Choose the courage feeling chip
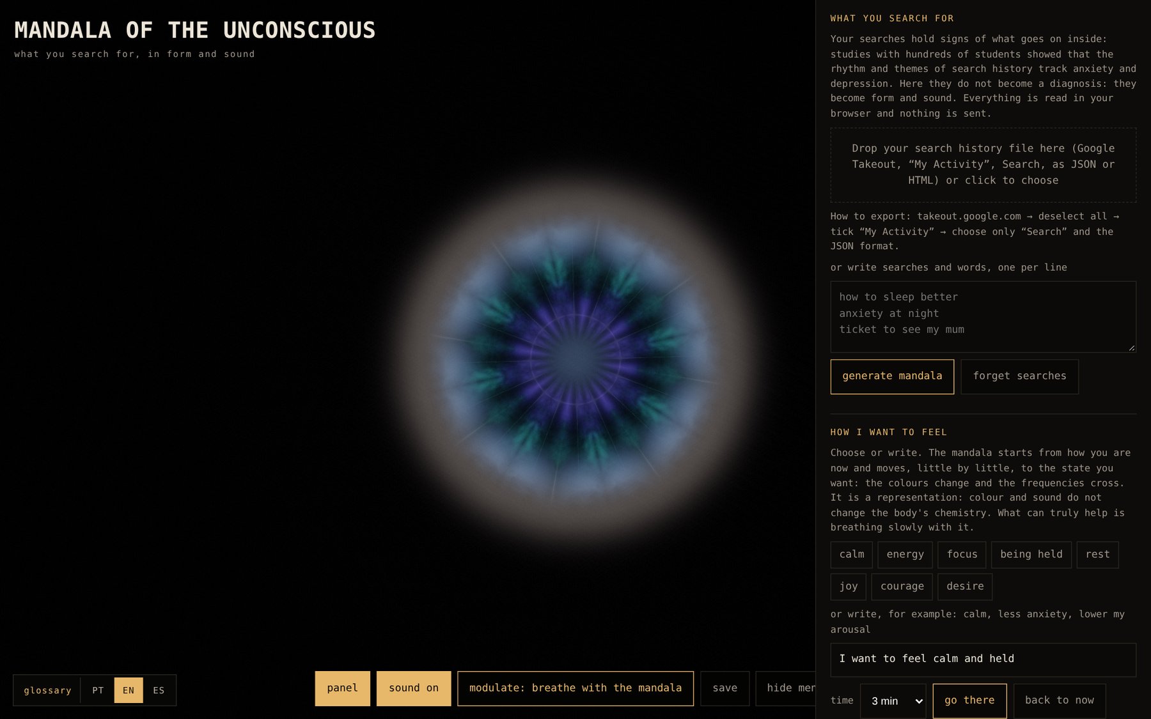The height and width of the screenshot is (719, 1151). pyautogui.click(x=902, y=587)
